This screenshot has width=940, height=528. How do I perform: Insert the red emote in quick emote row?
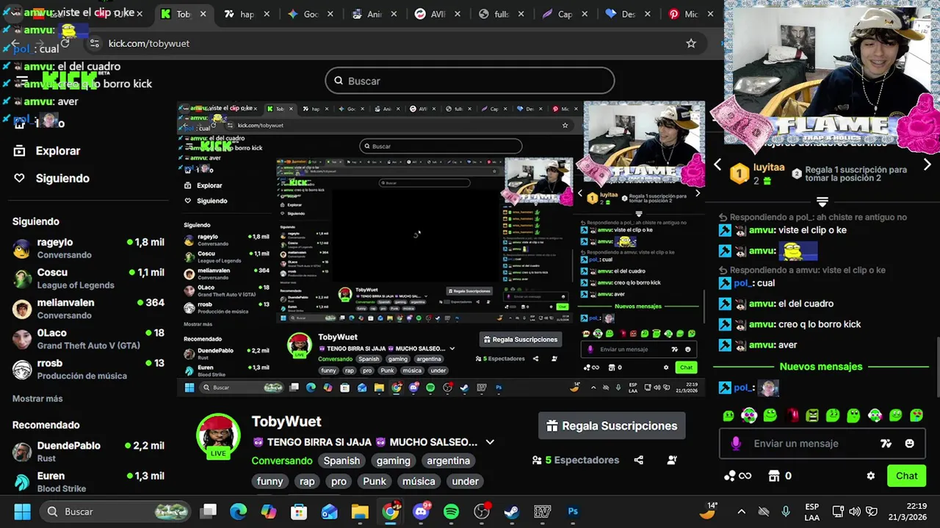792,416
